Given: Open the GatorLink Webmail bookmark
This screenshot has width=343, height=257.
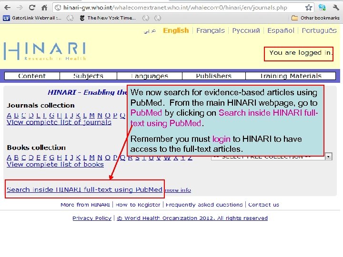Looking at the screenshot, I should point(32,18).
